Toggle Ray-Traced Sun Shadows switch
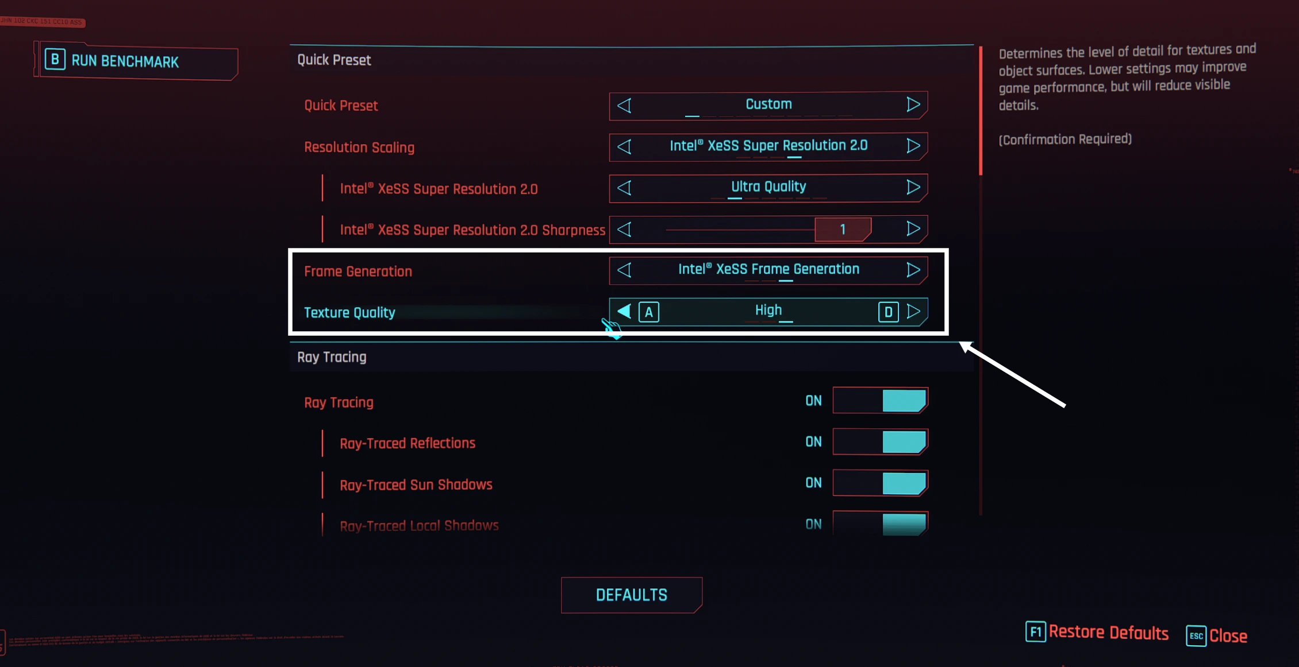 pyautogui.click(x=880, y=483)
